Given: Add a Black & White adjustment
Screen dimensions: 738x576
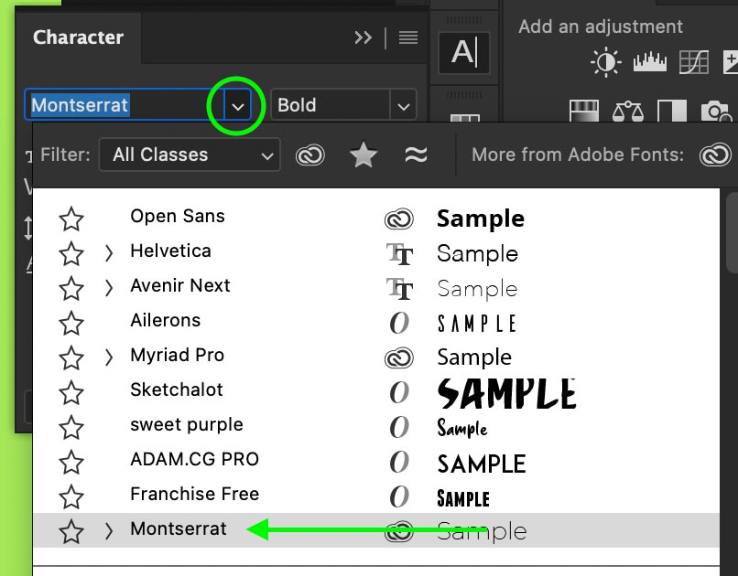Looking at the screenshot, I should click(673, 110).
